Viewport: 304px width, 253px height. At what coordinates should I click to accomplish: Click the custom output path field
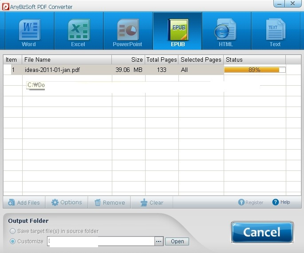[x=101, y=241]
